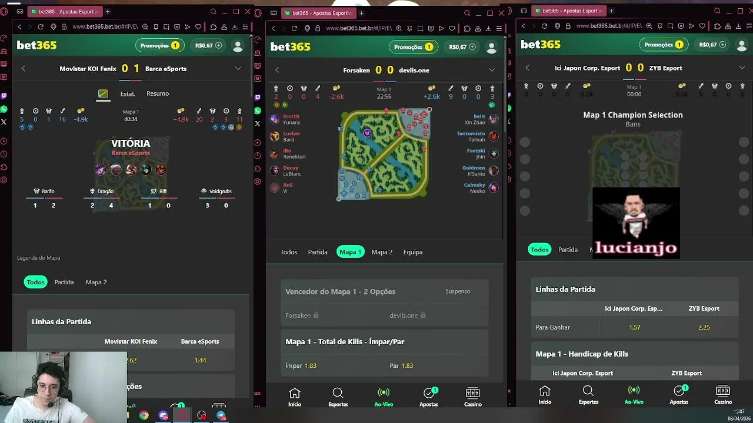Screen dimensions: 753x423
Task: Open Esportes in the Forsaken window bottom bar
Action: pyautogui.click(x=338, y=397)
